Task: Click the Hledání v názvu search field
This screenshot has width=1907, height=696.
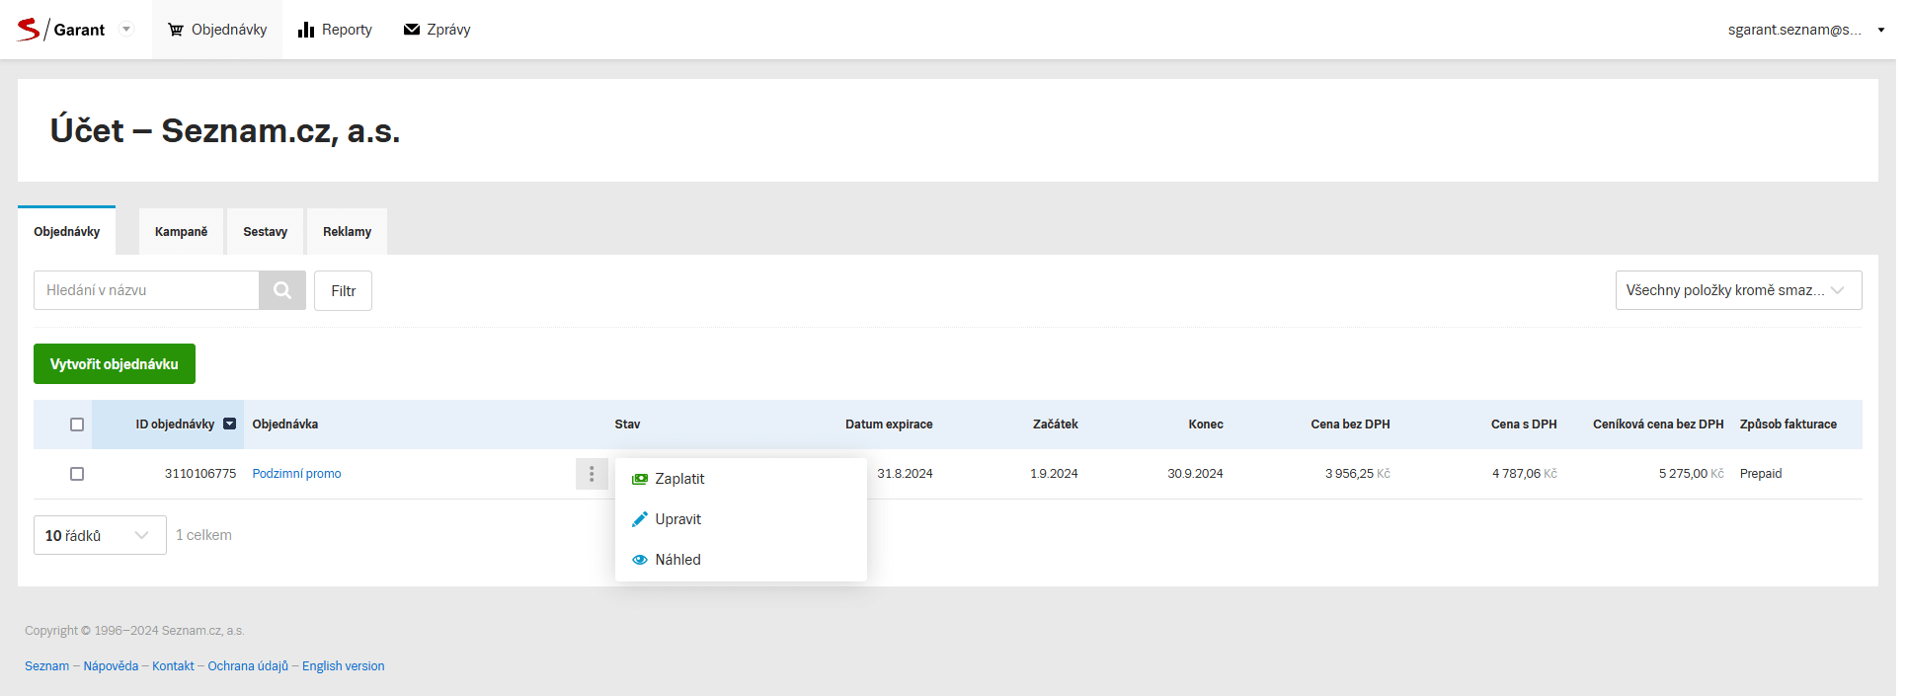Action: point(146,290)
